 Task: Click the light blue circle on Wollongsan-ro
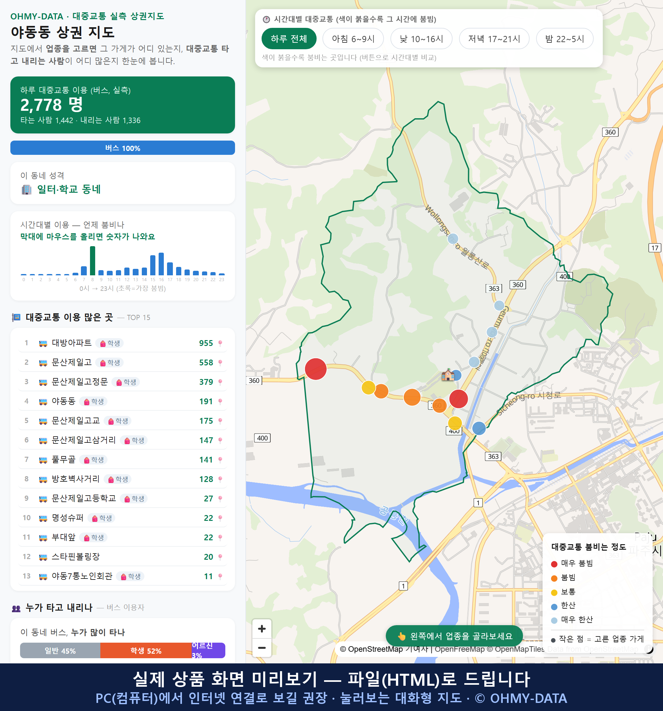pos(453,238)
